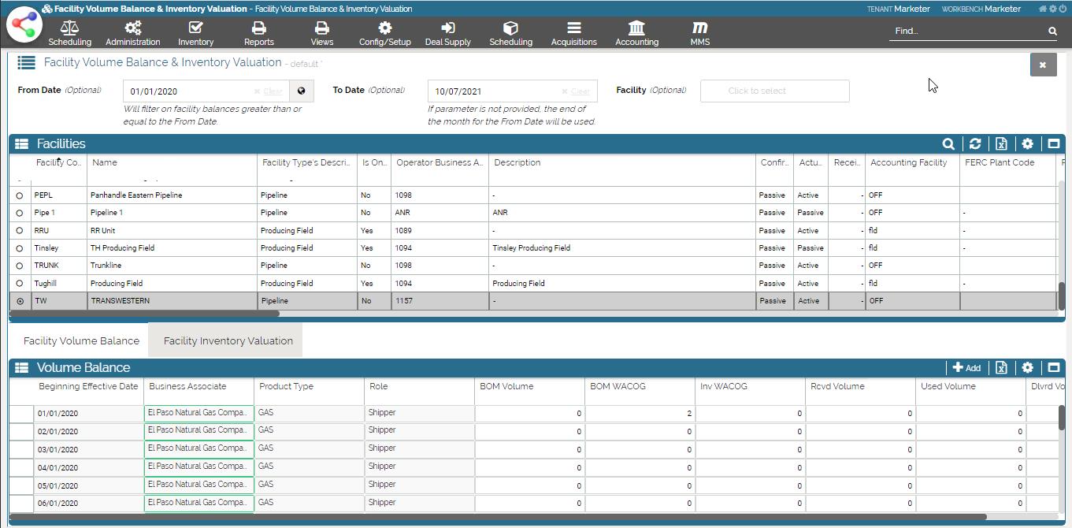Image resolution: width=1072 pixels, height=528 pixels.
Task: Select the TRUNK facility radio button
Action: 20,266
